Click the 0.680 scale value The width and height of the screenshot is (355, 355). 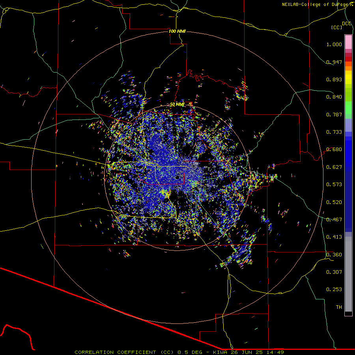click(334, 149)
